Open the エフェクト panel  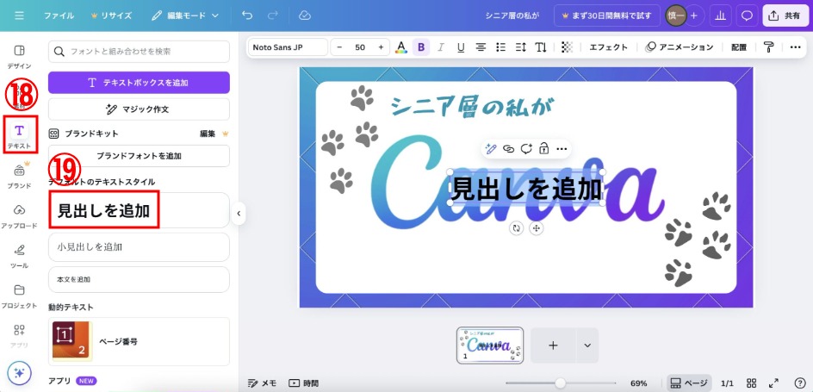pyautogui.click(x=609, y=47)
